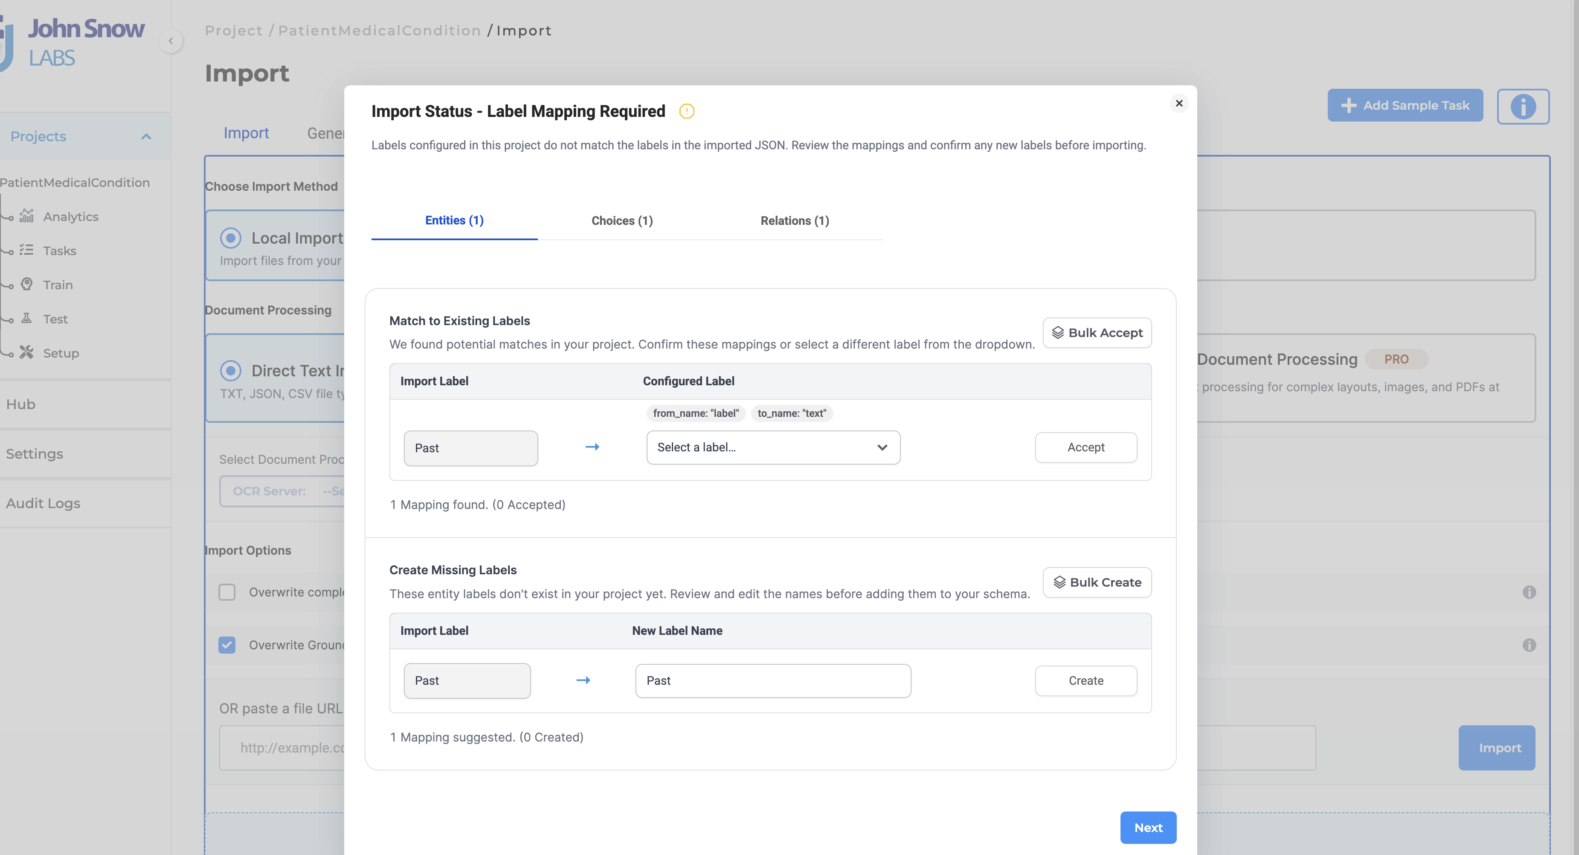Open Tasks list icon in sidebar

click(26, 250)
